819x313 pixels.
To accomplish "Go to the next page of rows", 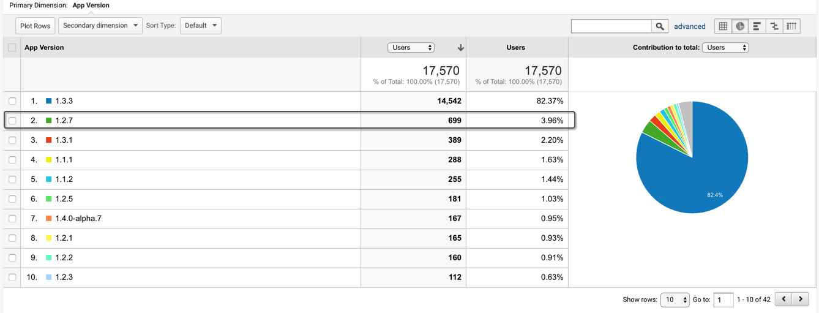I will point(801,299).
